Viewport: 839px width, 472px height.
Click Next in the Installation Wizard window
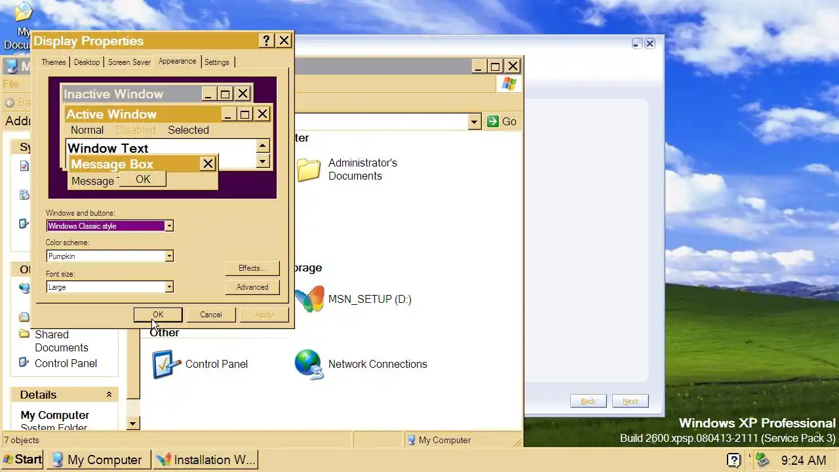point(630,401)
